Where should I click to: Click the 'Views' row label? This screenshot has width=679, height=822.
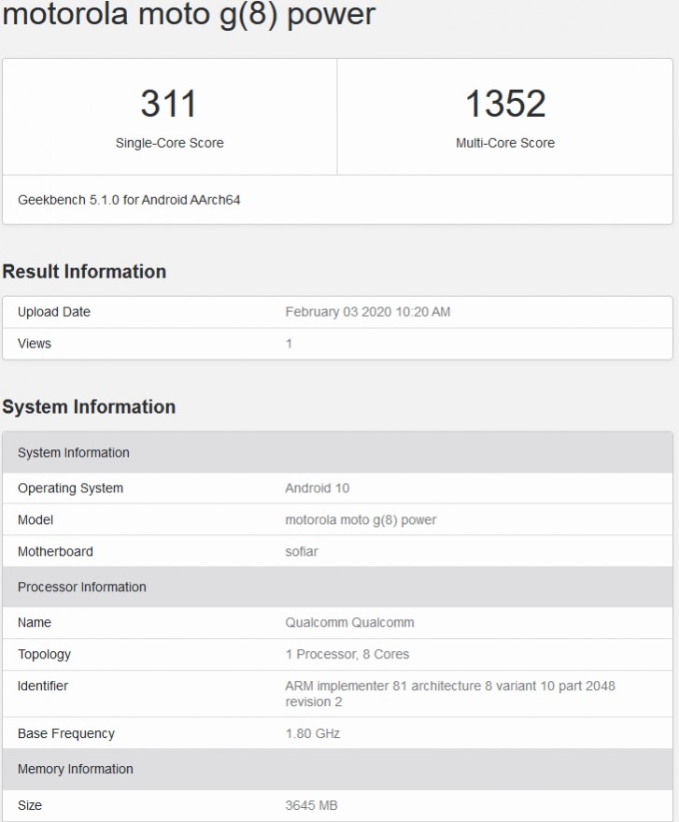pos(35,344)
